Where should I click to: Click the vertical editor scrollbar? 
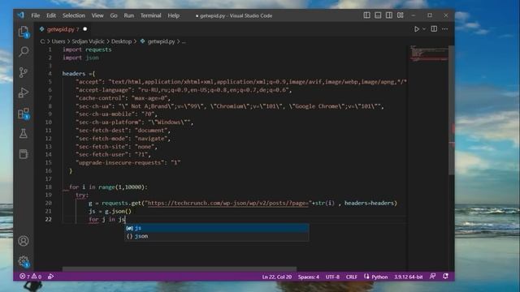452,110
